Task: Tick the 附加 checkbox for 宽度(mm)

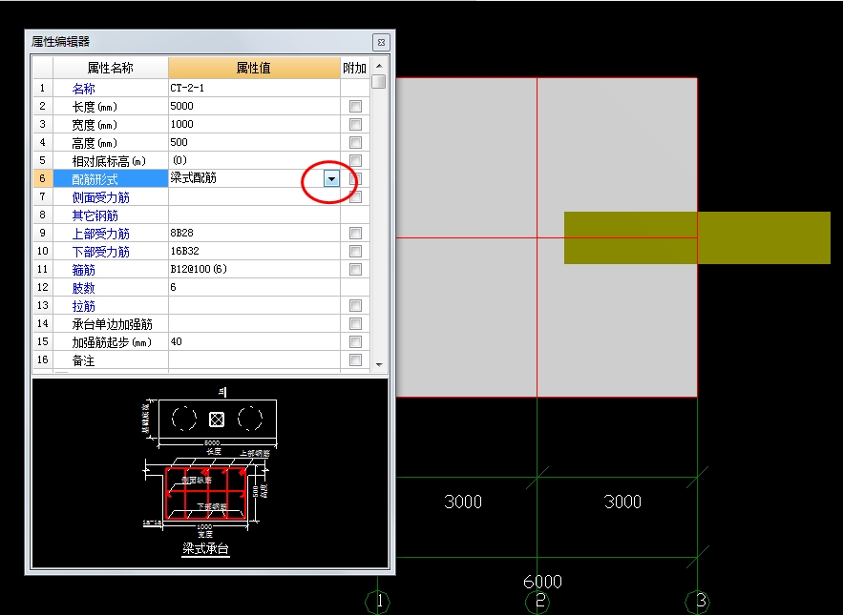Action: pos(355,125)
